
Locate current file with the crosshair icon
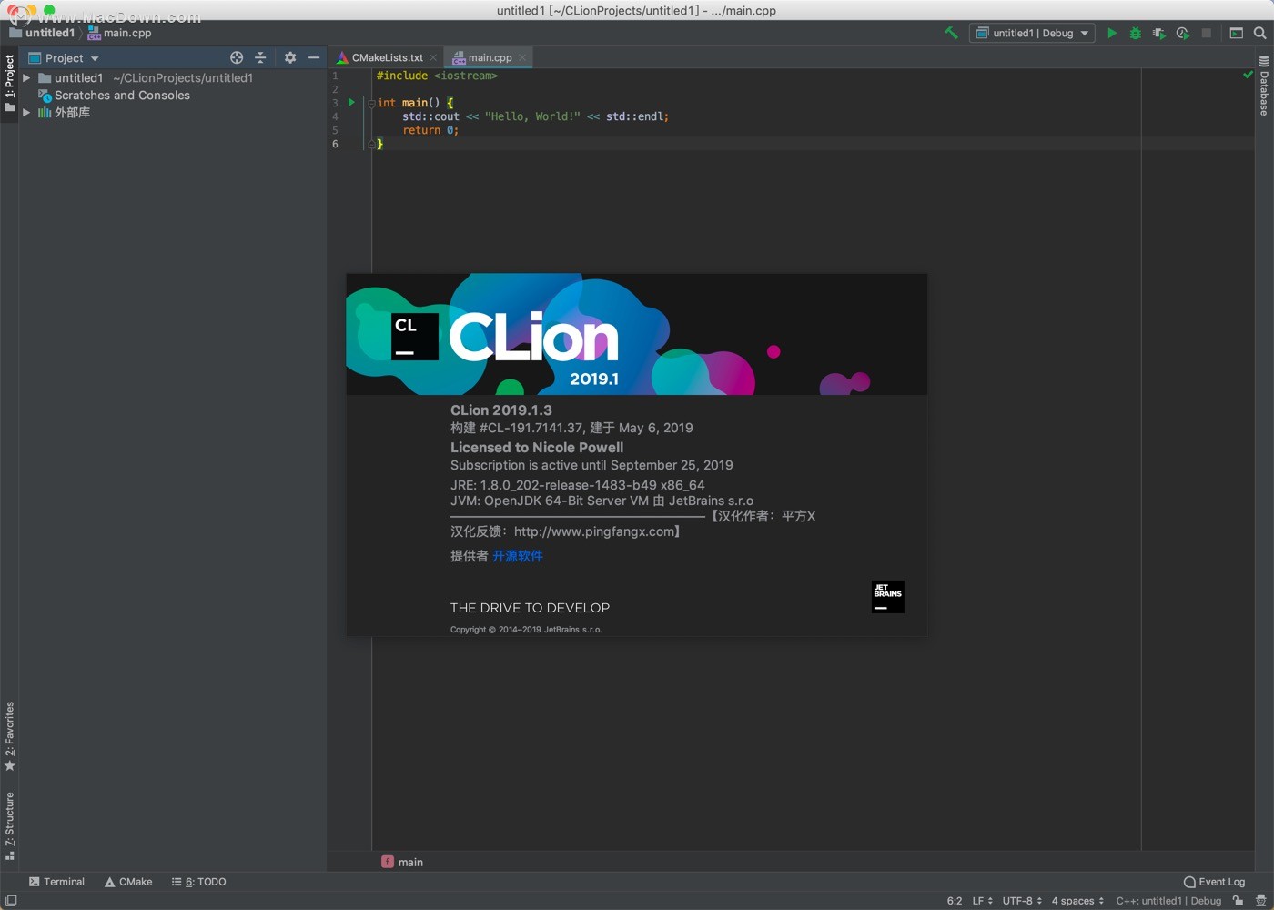237,57
